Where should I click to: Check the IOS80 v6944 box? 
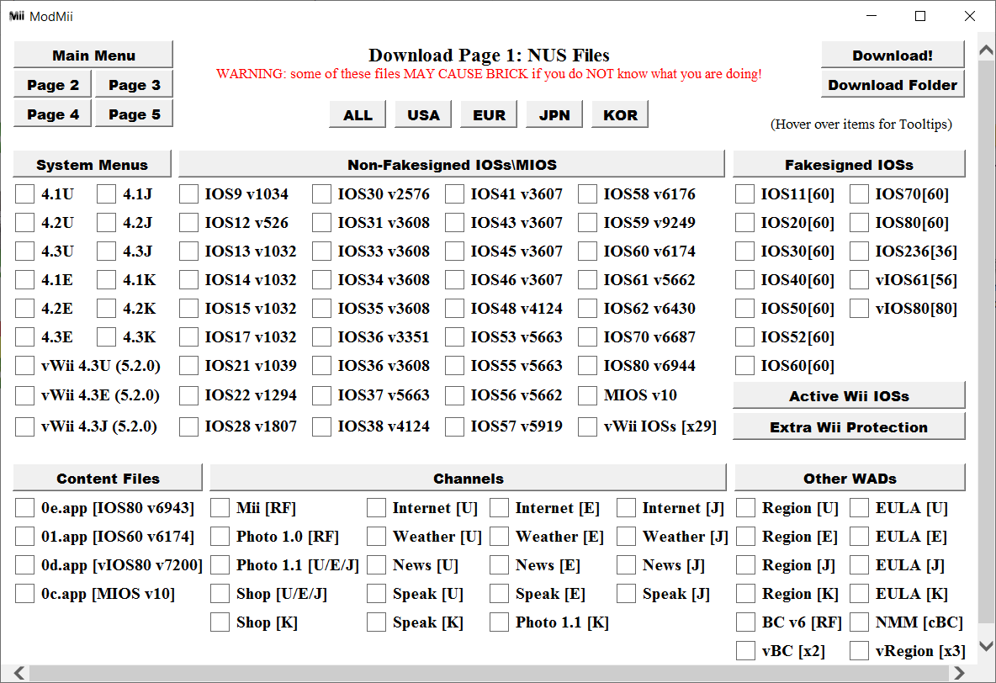click(587, 365)
